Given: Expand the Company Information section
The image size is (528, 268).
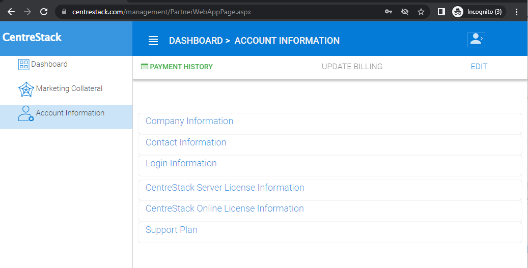Looking at the screenshot, I should [330, 124].
